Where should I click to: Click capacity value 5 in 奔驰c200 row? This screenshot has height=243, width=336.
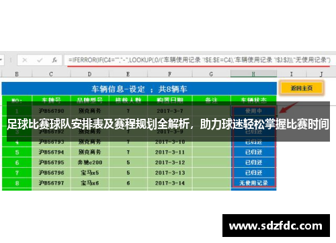click(x=128, y=162)
